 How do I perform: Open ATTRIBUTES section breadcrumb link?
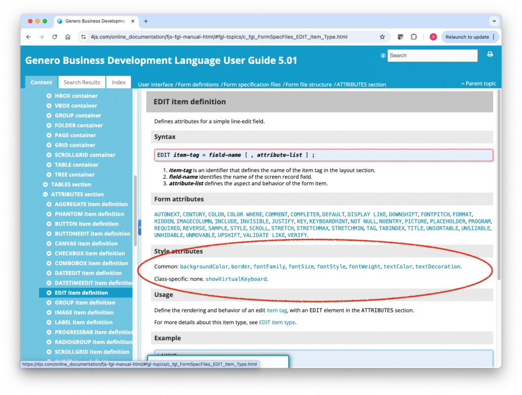[x=361, y=85]
